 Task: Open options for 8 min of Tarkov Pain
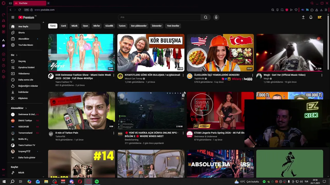(x=114, y=133)
